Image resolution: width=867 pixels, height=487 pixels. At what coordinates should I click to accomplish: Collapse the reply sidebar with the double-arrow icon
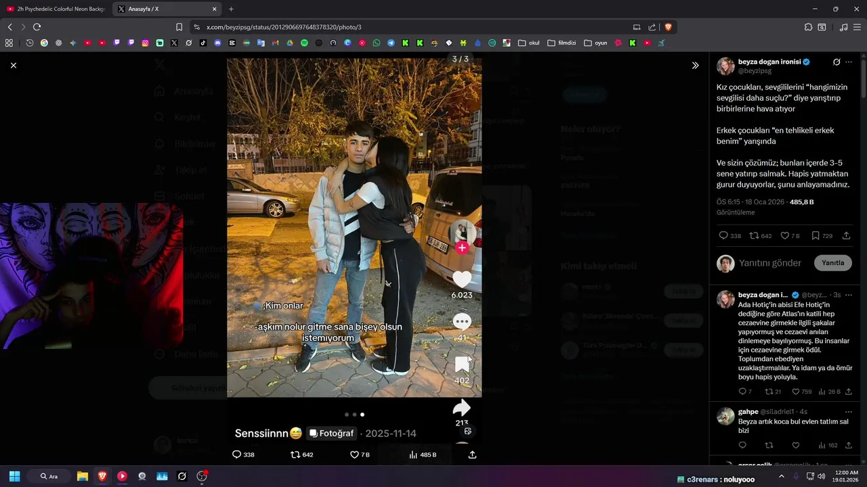[695, 66]
